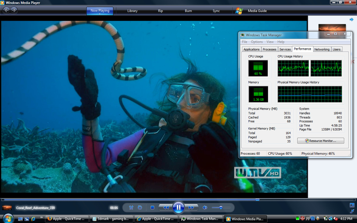Open the dropdown arrow under Now Playing
Screen dimensions: 357x223
coord(100,14)
